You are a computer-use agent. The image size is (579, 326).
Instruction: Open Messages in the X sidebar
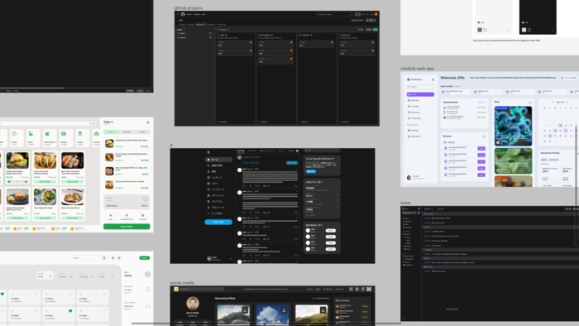214,178
